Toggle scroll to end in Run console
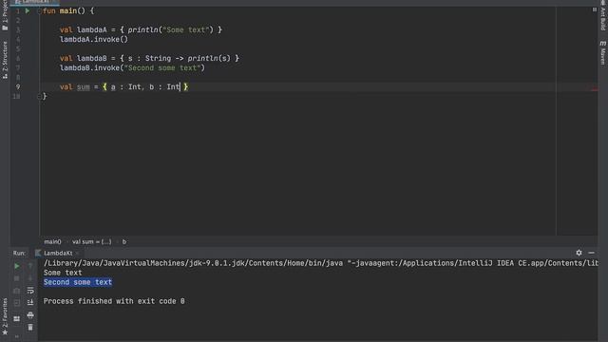 [x=30, y=302]
